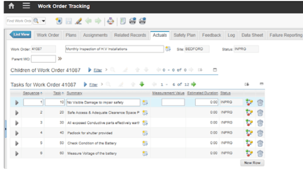
Task: Click the first printer toolbar icon
Action: click(133, 21)
